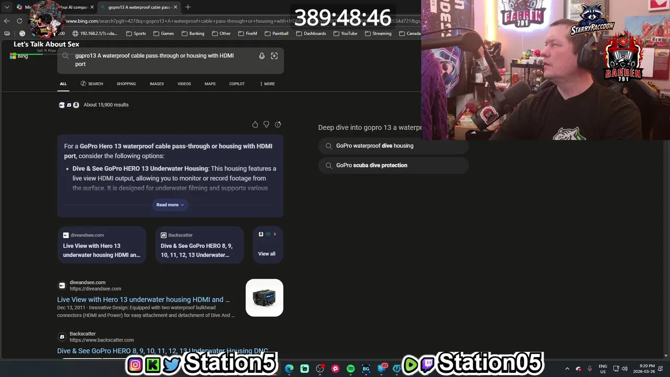Open the tab search chevron at top-left

[x=7, y=7]
